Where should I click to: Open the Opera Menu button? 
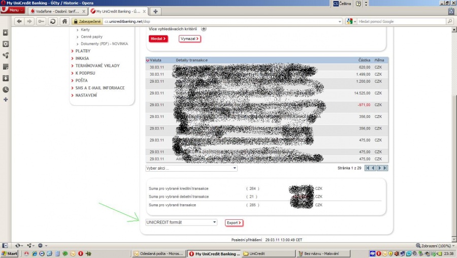[12, 10]
